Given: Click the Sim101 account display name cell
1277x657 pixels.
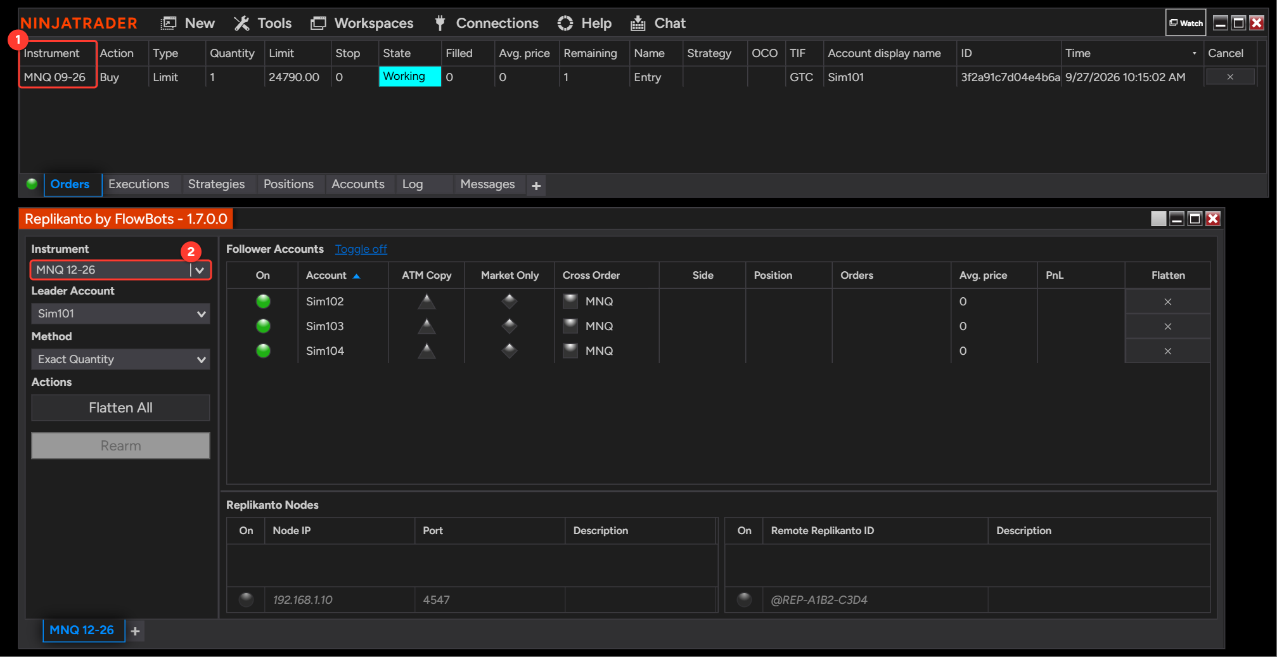Looking at the screenshot, I should 890,77.
